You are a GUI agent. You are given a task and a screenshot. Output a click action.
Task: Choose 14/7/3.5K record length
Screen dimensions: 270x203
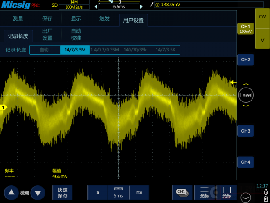(x=165, y=50)
